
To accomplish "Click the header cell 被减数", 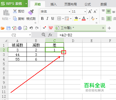I will (18, 45).
